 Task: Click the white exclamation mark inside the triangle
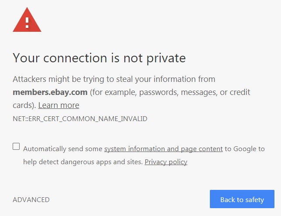(27, 23)
